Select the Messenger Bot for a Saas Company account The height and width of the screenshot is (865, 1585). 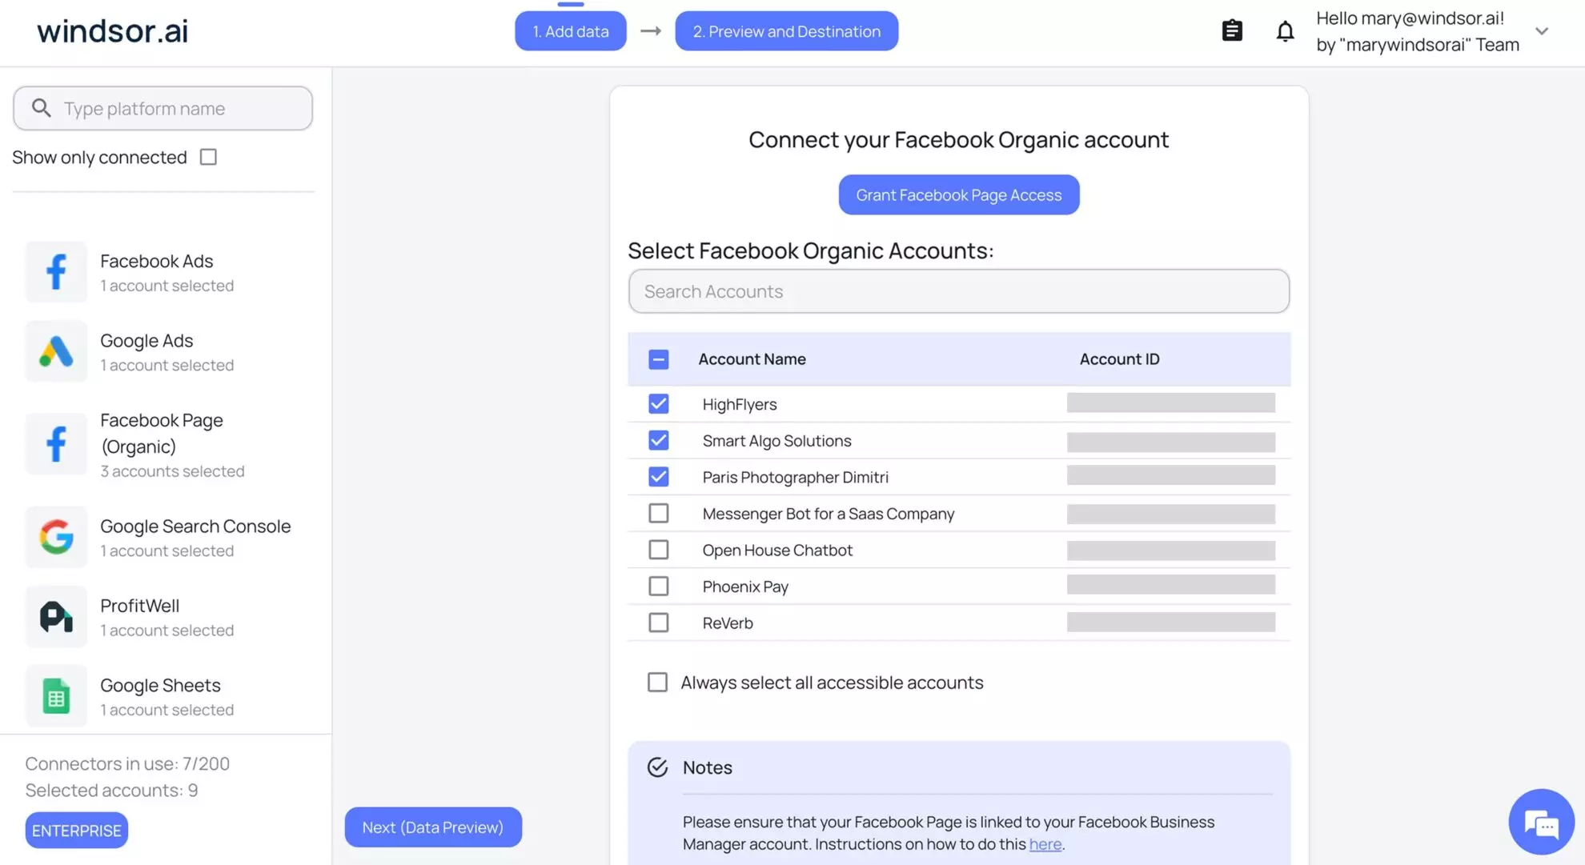[658, 513]
